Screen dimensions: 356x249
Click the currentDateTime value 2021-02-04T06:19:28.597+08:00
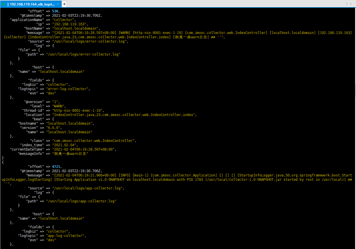(83, 149)
